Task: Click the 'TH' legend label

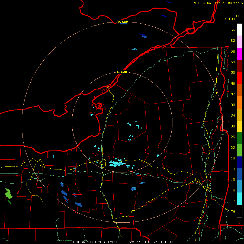Action: click(x=233, y=212)
